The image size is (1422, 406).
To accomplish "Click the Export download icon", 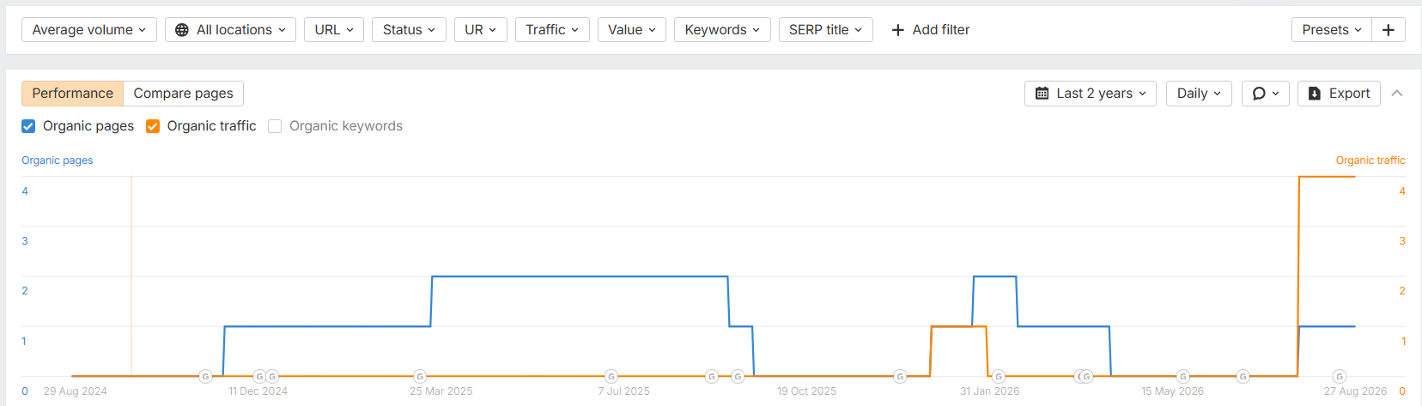I will tap(1315, 94).
